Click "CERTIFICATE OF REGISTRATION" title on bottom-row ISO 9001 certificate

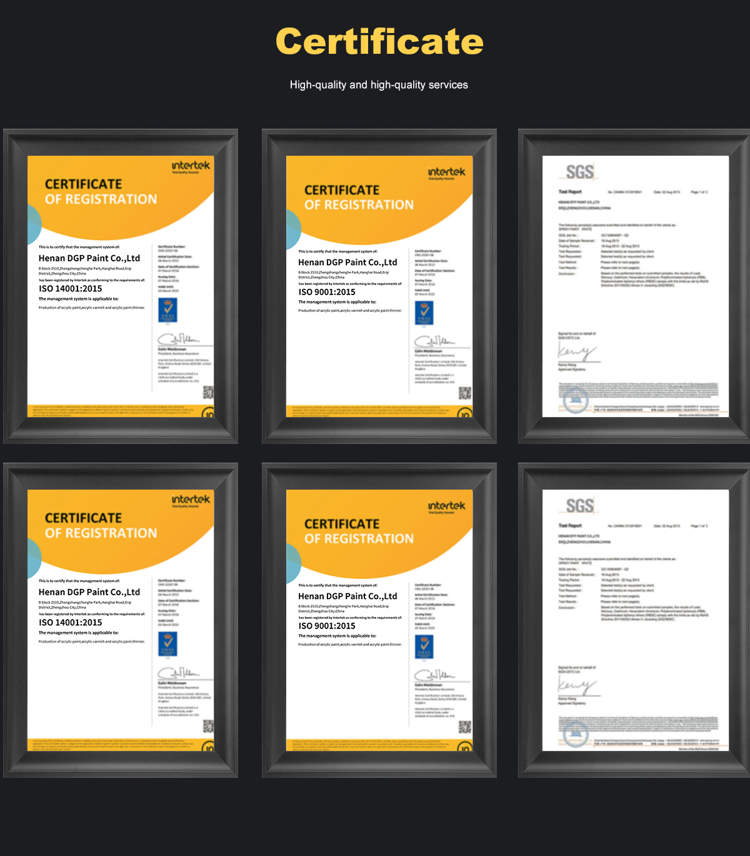click(x=359, y=531)
